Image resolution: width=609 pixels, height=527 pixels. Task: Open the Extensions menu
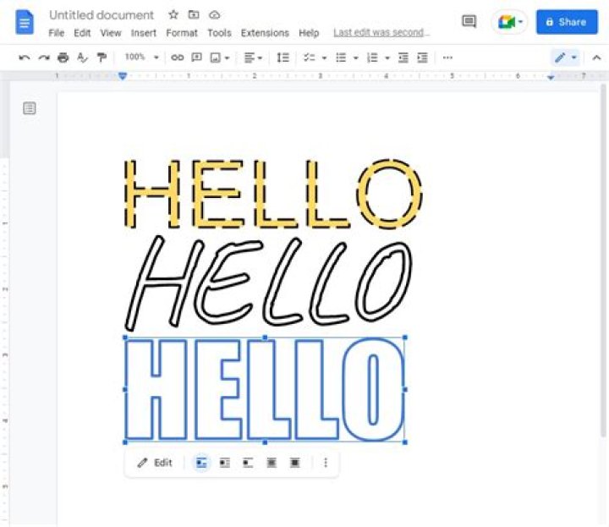pos(265,33)
